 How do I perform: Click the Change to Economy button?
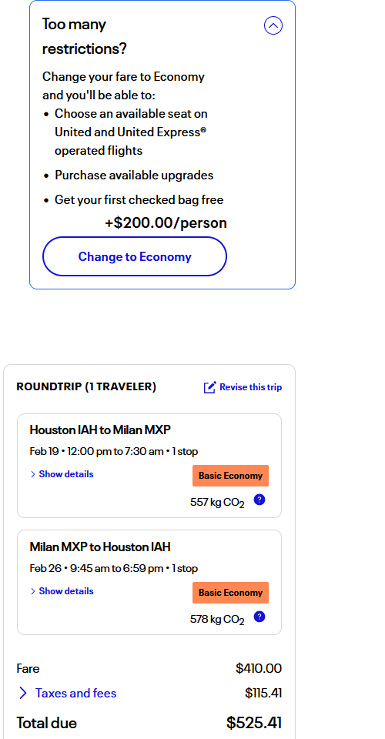pos(135,256)
